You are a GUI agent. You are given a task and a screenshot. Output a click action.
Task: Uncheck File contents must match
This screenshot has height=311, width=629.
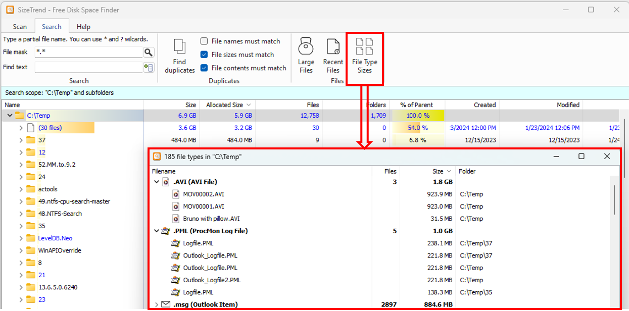tap(204, 68)
